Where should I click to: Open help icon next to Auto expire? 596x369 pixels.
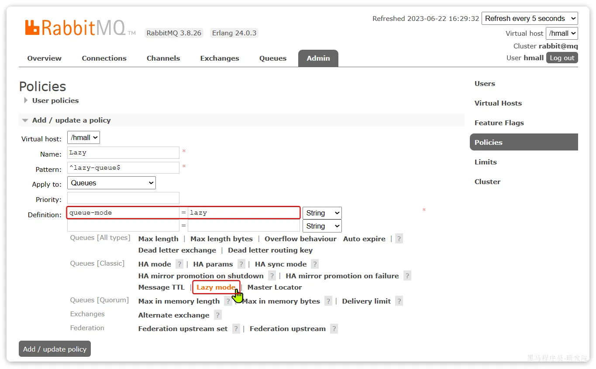tap(399, 239)
